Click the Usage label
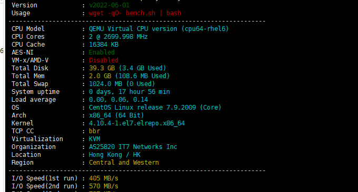 [x=21, y=13]
